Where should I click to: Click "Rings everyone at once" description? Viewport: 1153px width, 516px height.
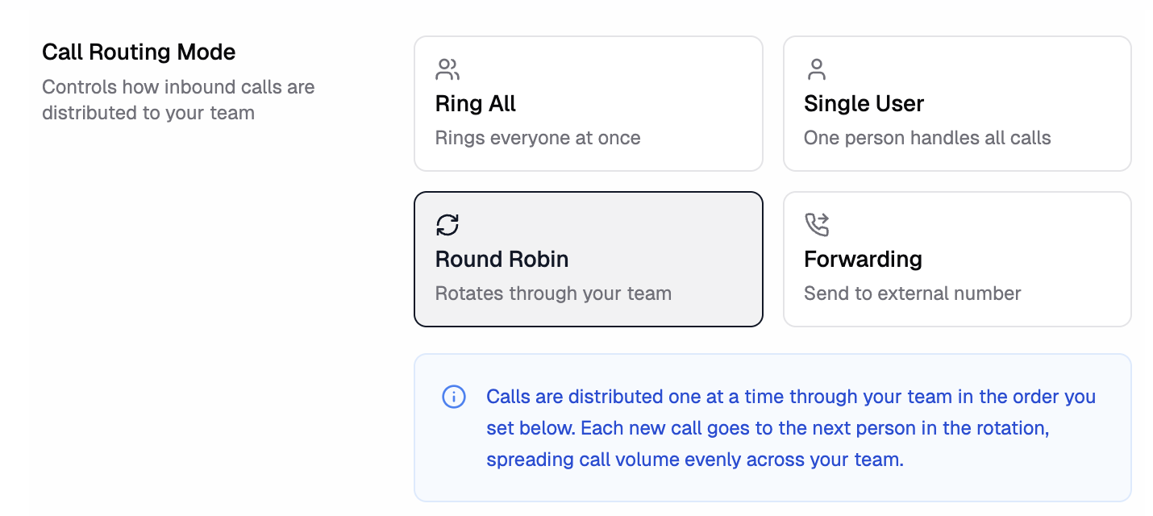(538, 138)
